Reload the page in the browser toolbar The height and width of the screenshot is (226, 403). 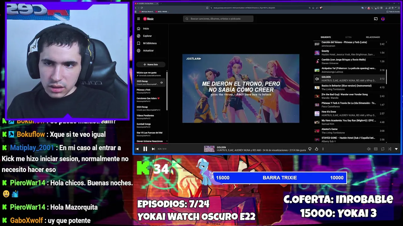[142, 8]
